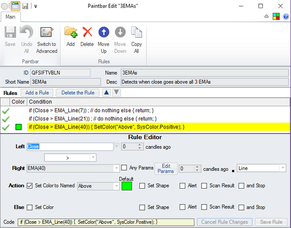Toggle checkmark on EMA_Line(7) rule
This screenshot has width=291, height=228.
point(6,111)
